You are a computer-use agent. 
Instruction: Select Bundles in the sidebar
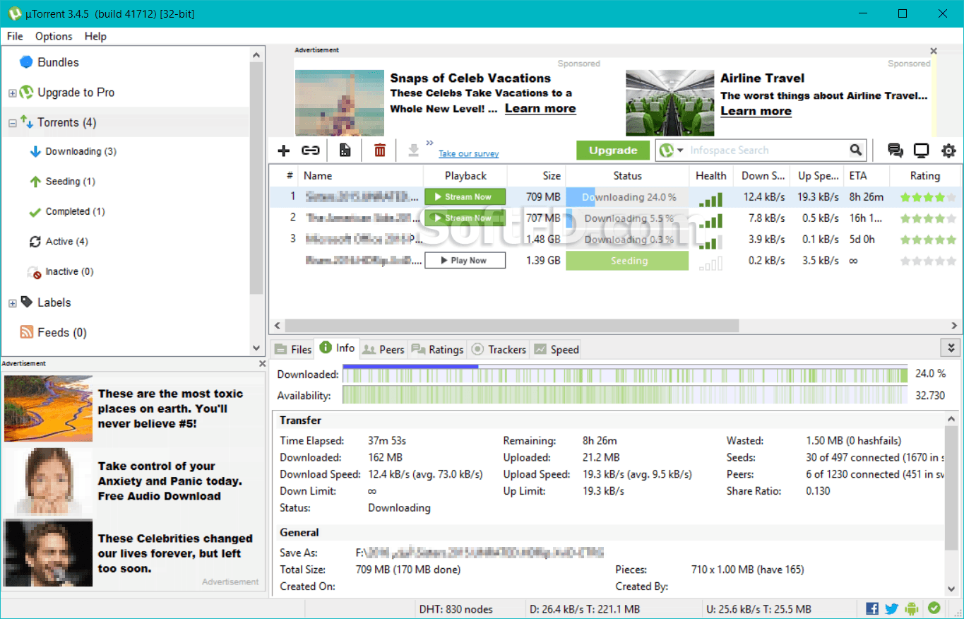[x=58, y=62]
